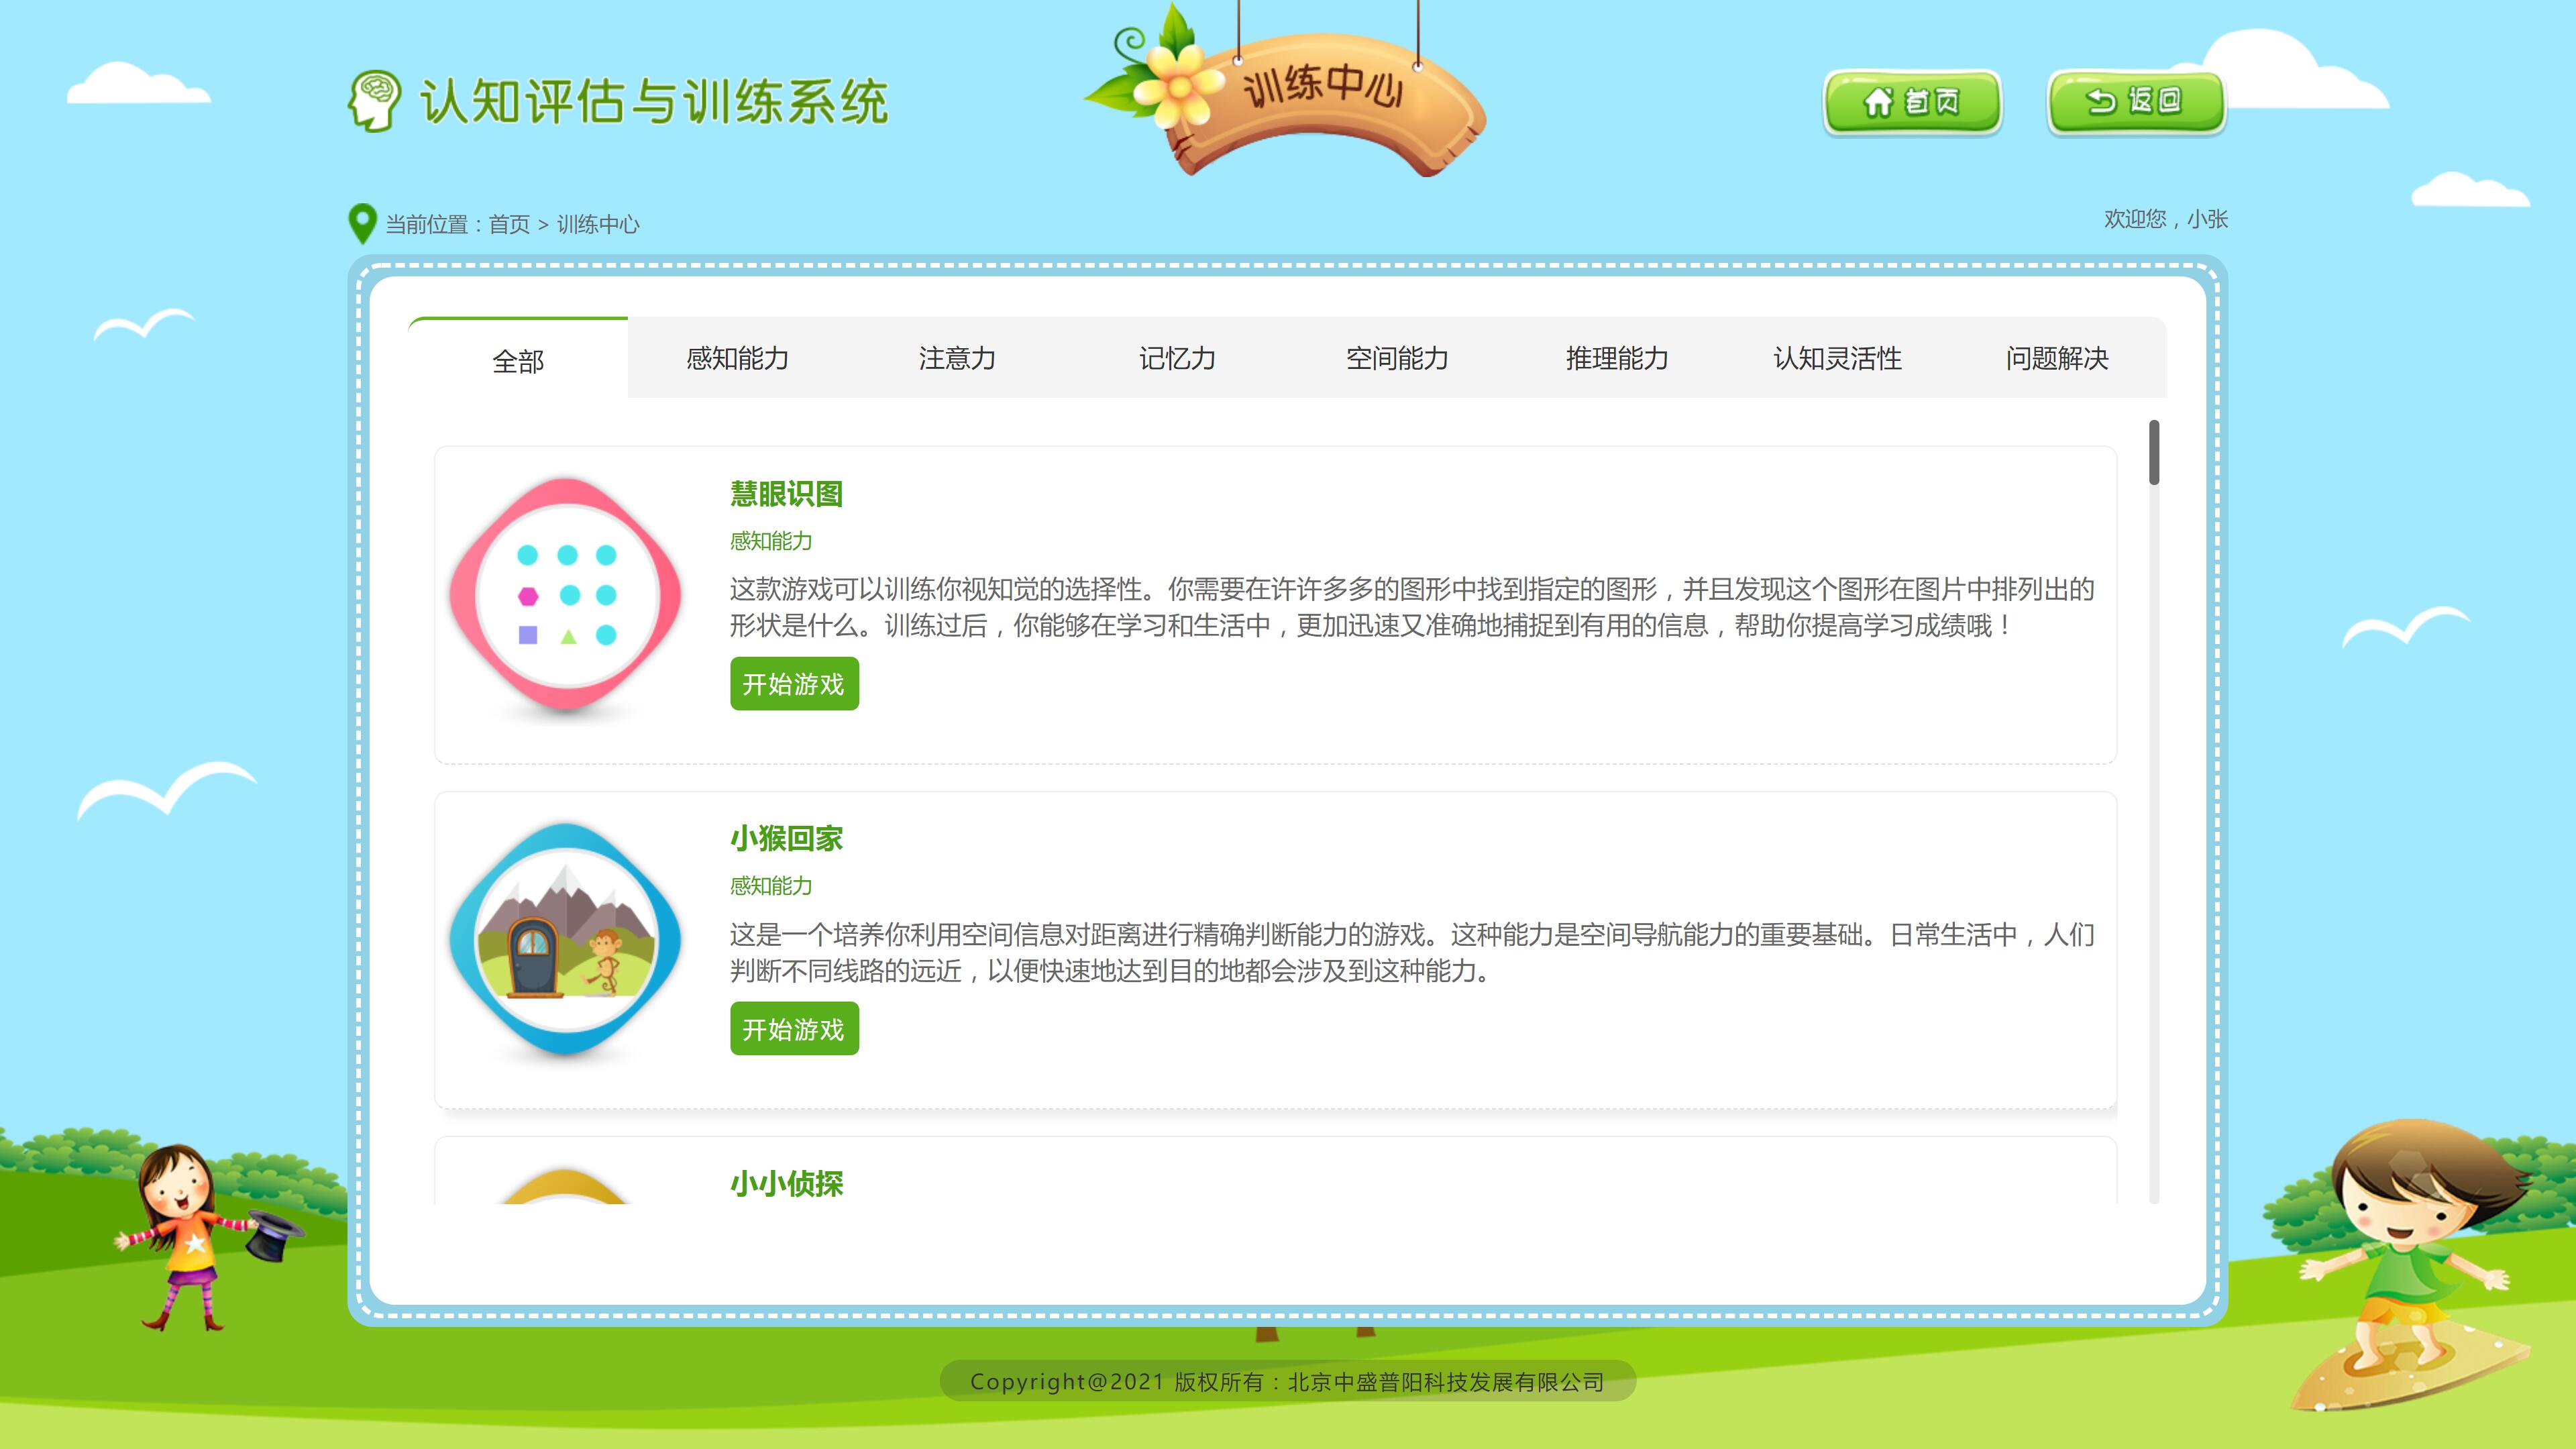Switch to the 感知能力 tab
Screen dimensions: 2576x1449
(x=737, y=358)
